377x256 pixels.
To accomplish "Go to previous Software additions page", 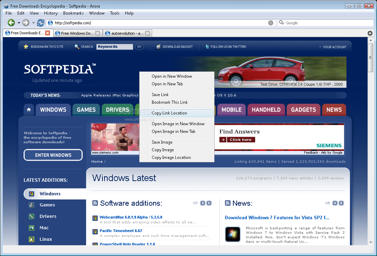I will coord(203,203).
